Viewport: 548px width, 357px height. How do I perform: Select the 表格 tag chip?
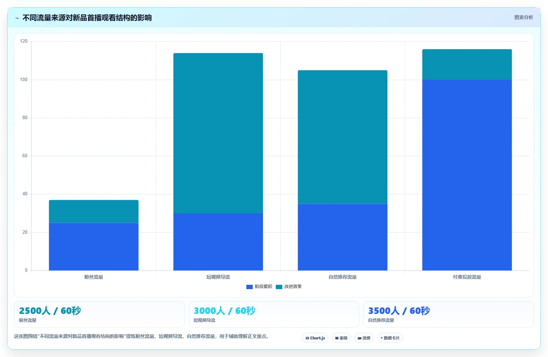click(x=341, y=338)
